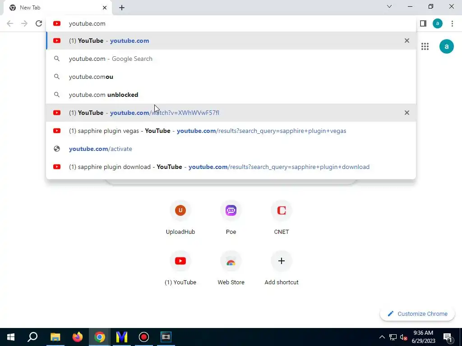Open the network tray icon

tap(393, 337)
